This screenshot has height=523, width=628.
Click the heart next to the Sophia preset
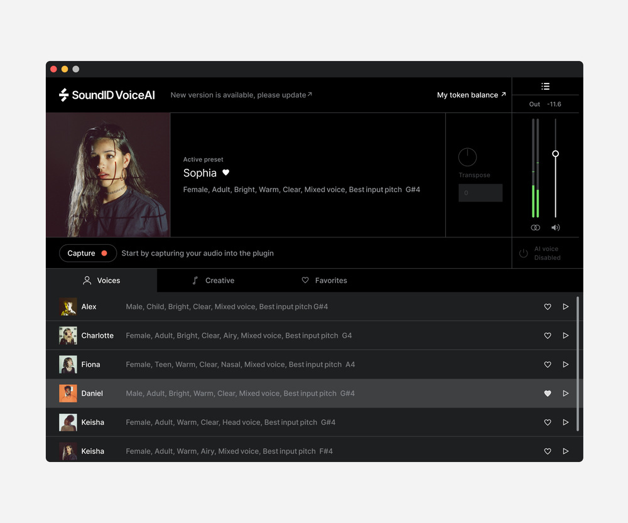pos(225,173)
